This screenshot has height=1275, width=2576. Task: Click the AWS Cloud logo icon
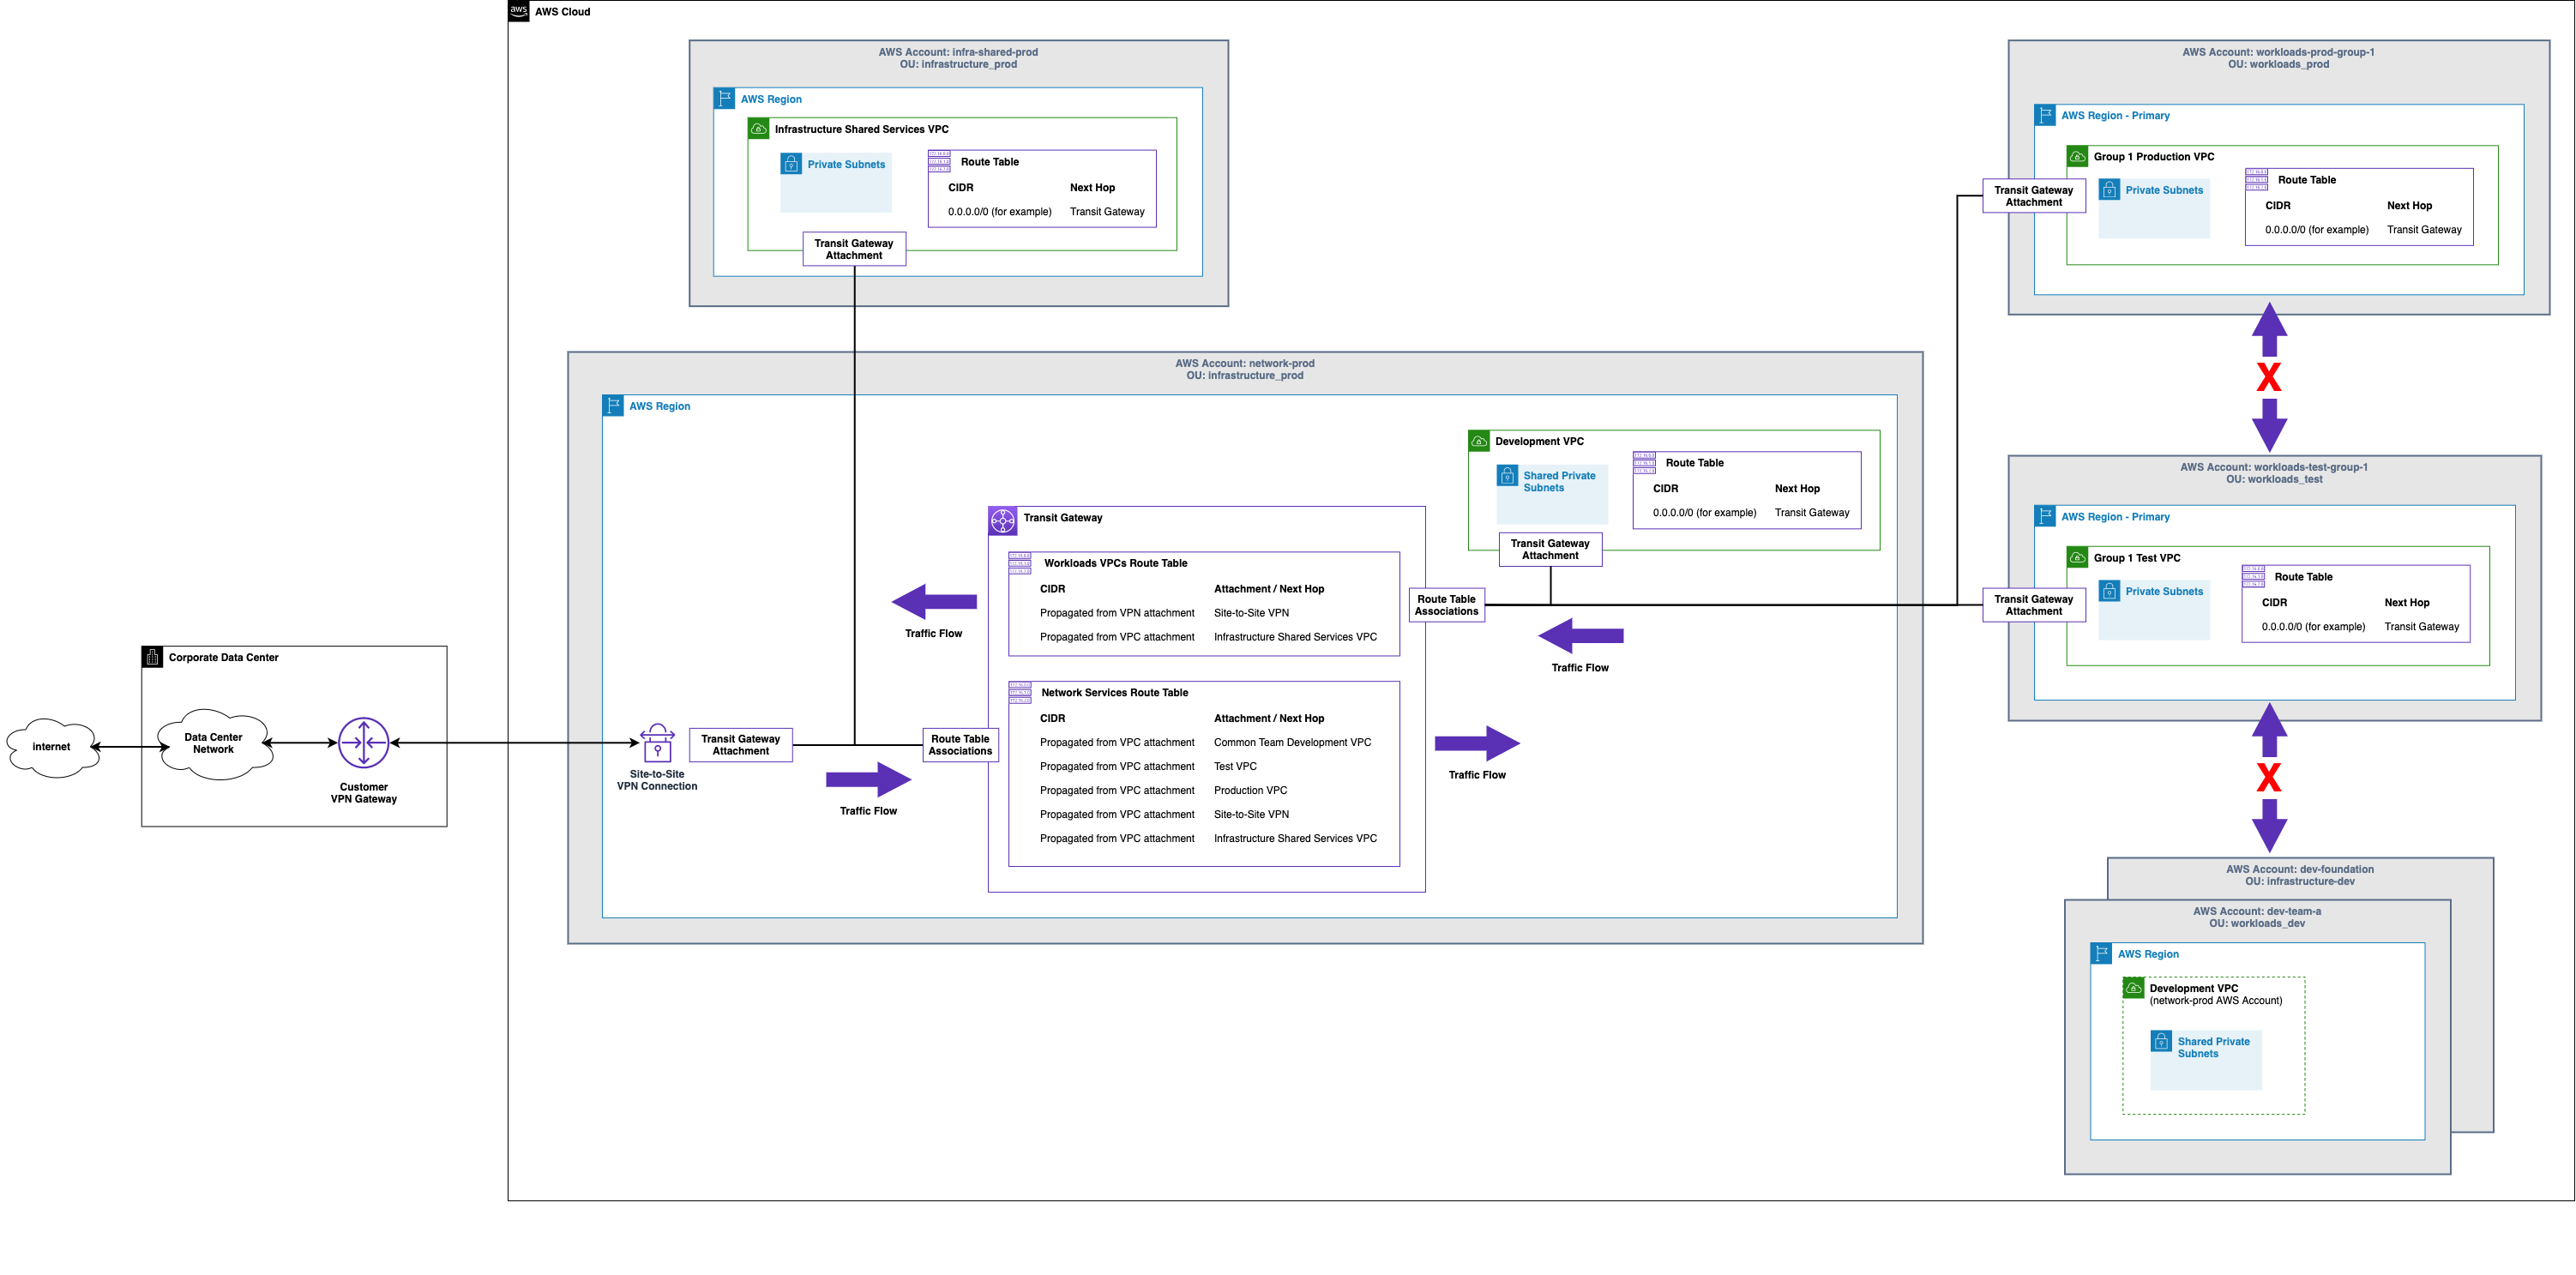tap(518, 11)
